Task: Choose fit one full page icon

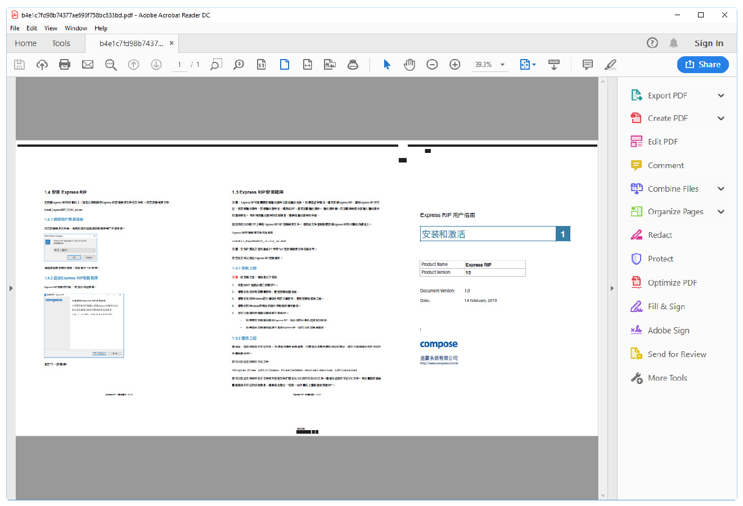Action: [x=285, y=65]
